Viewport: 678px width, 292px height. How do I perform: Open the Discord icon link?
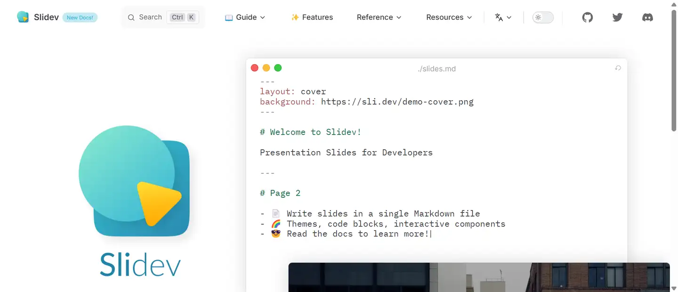click(648, 17)
